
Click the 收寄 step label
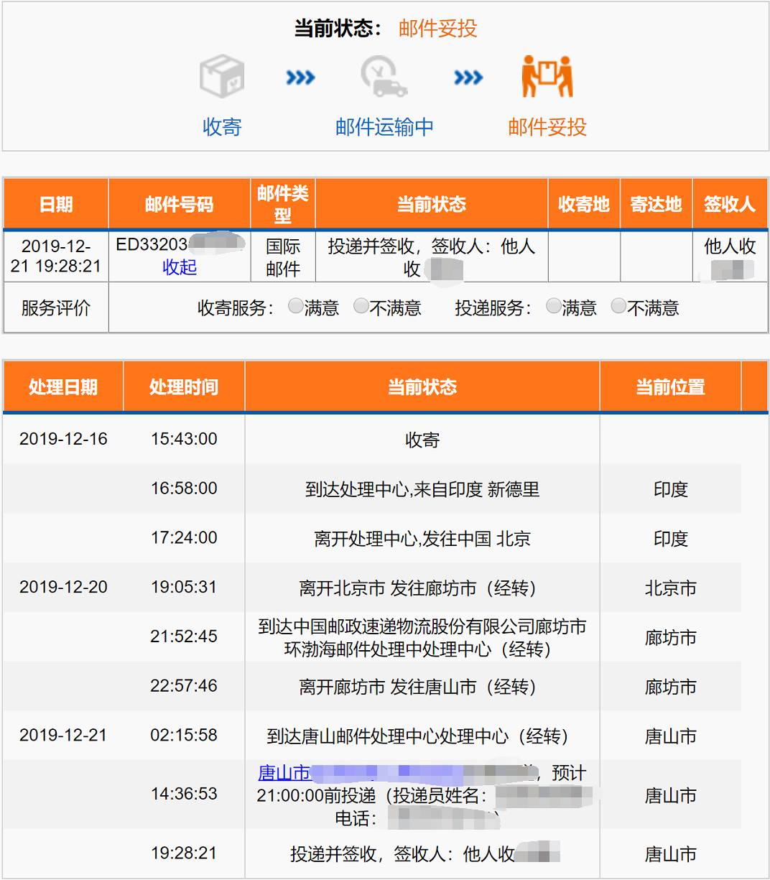point(222,127)
